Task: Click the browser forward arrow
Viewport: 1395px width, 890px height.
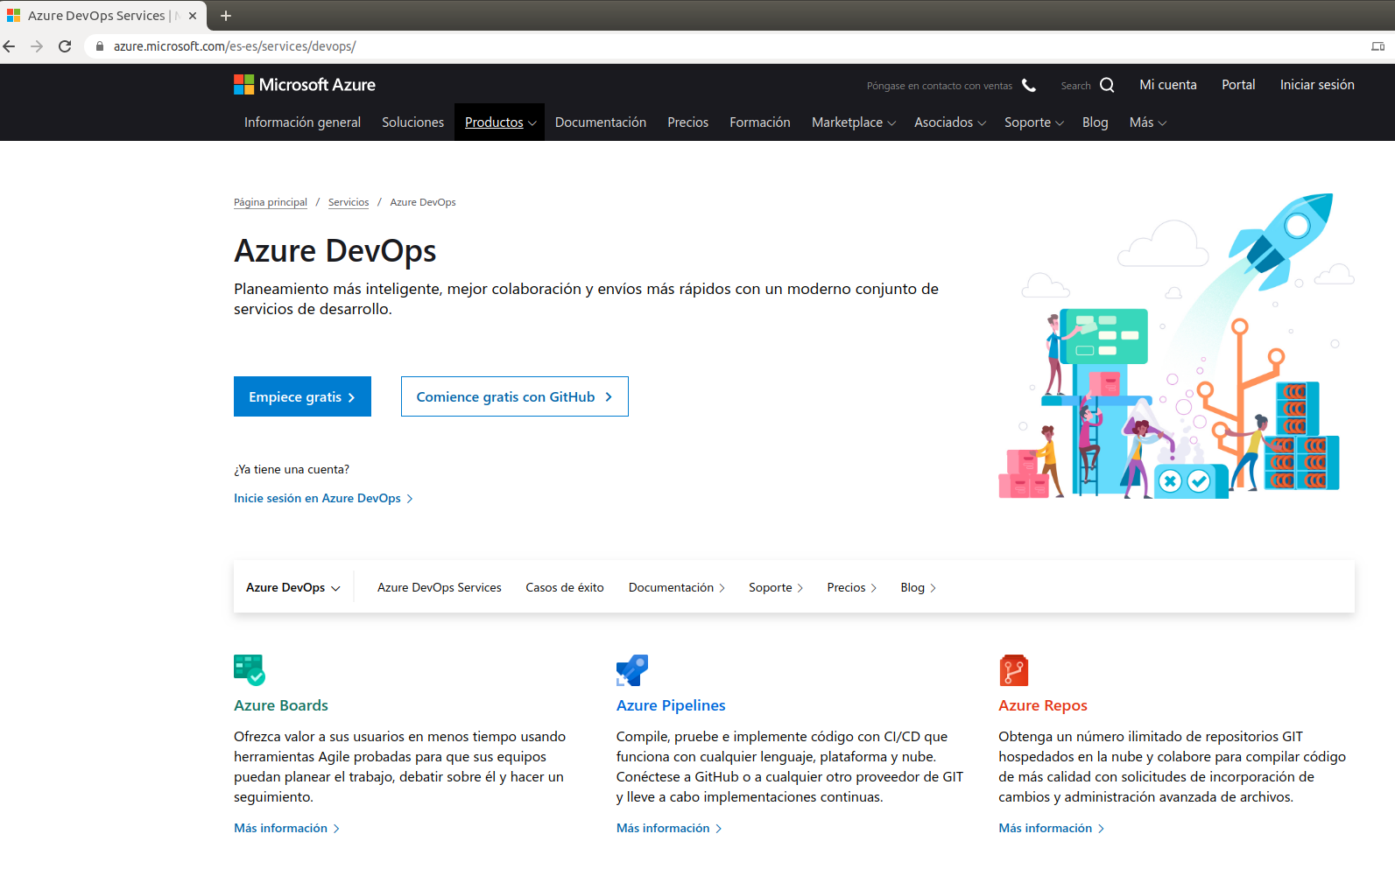Action: tap(37, 46)
